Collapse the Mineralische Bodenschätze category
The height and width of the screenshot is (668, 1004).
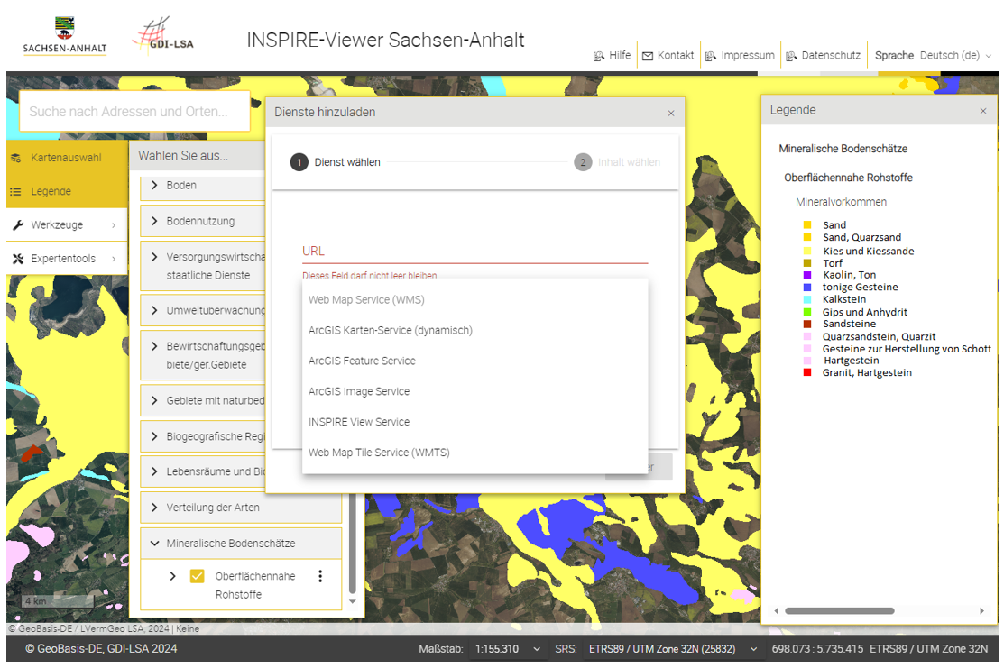pyautogui.click(x=154, y=544)
